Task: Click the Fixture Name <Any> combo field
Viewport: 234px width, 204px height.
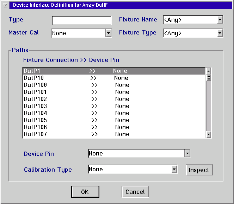Action: (193, 20)
